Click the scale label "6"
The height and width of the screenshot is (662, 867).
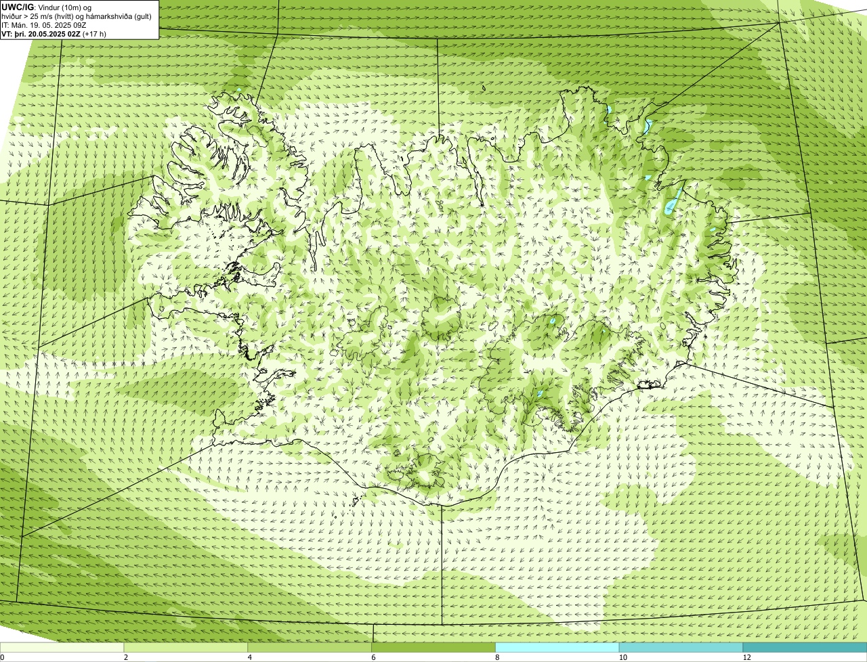coord(373,657)
